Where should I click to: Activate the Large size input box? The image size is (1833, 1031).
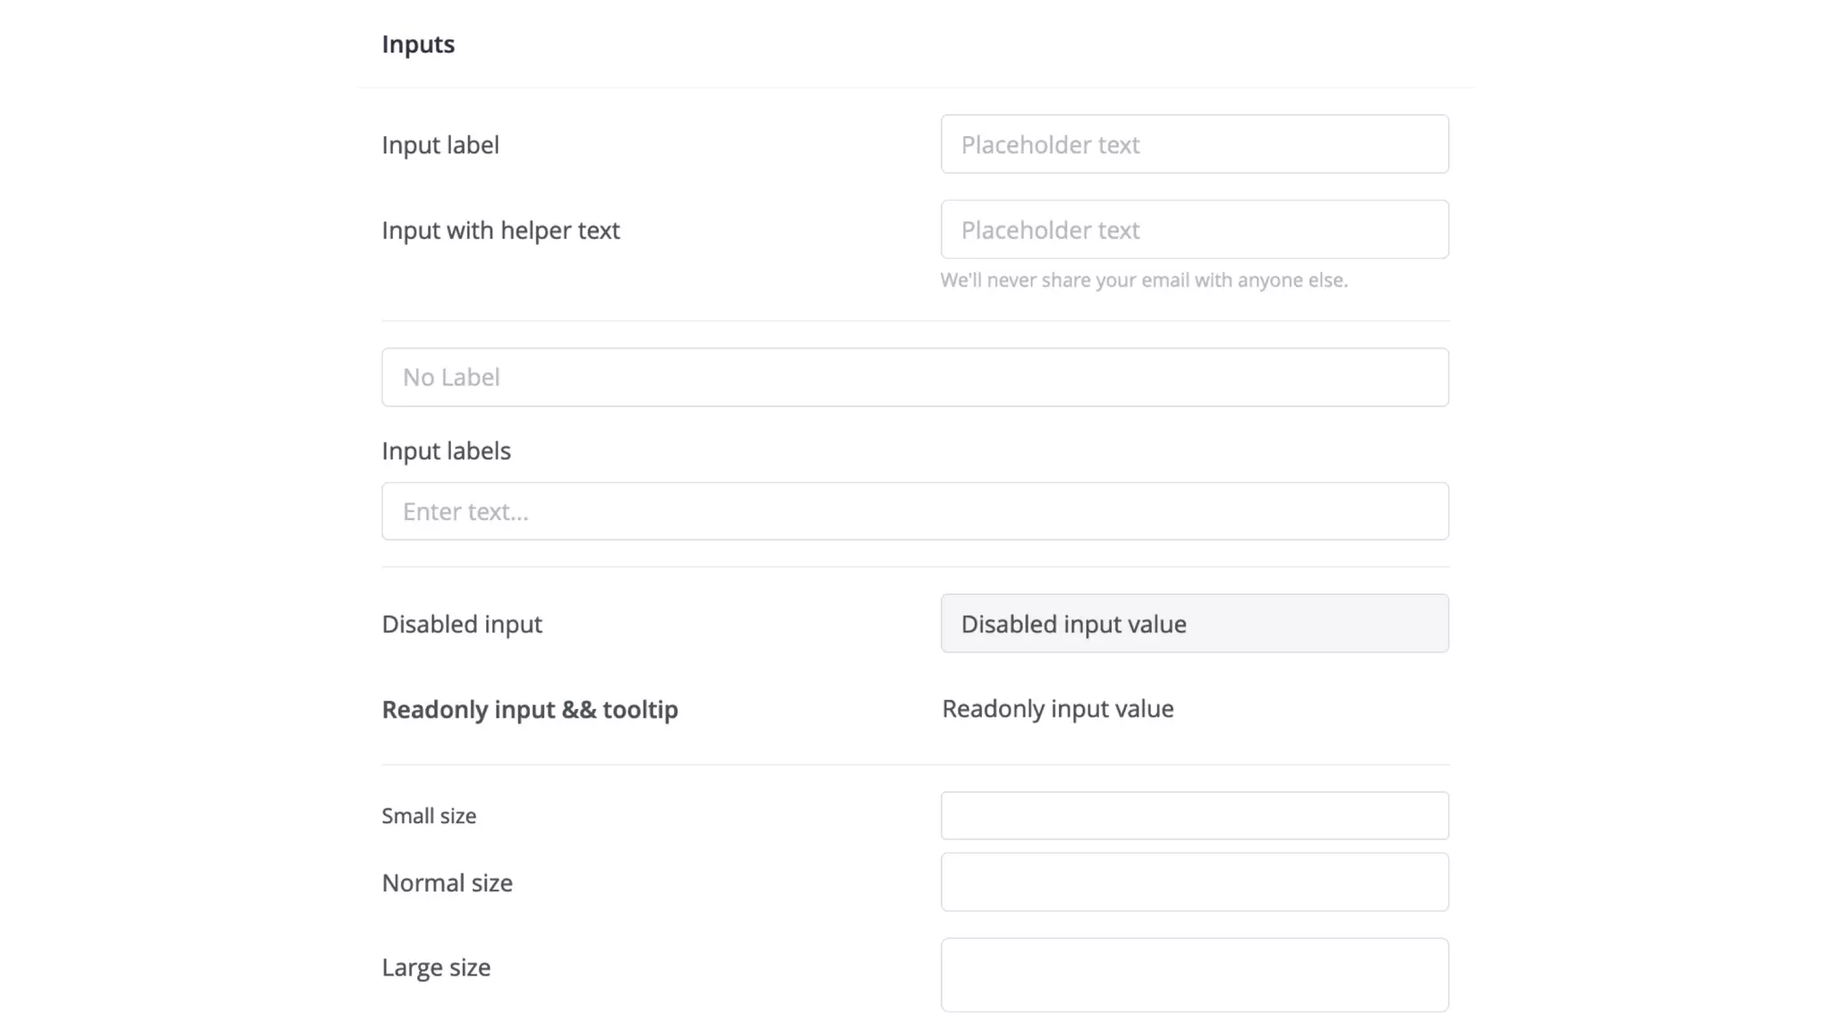pos(1194,975)
